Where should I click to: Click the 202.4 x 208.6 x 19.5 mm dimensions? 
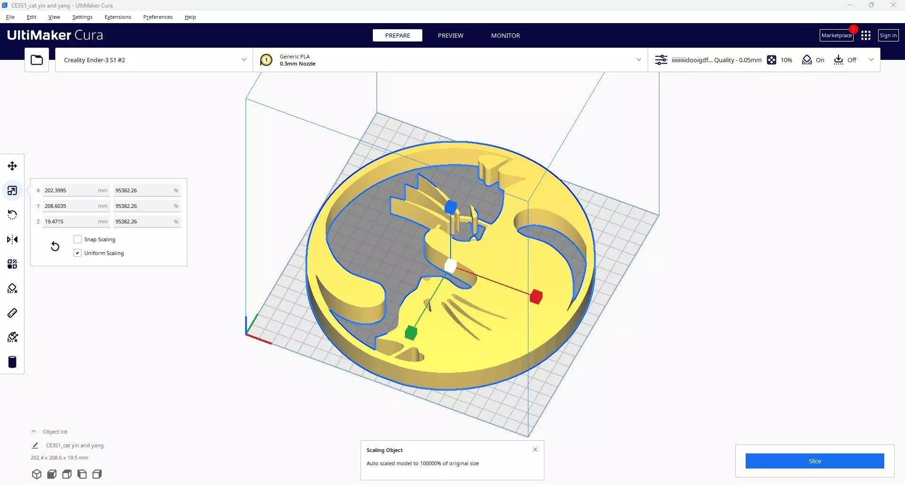click(x=59, y=458)
